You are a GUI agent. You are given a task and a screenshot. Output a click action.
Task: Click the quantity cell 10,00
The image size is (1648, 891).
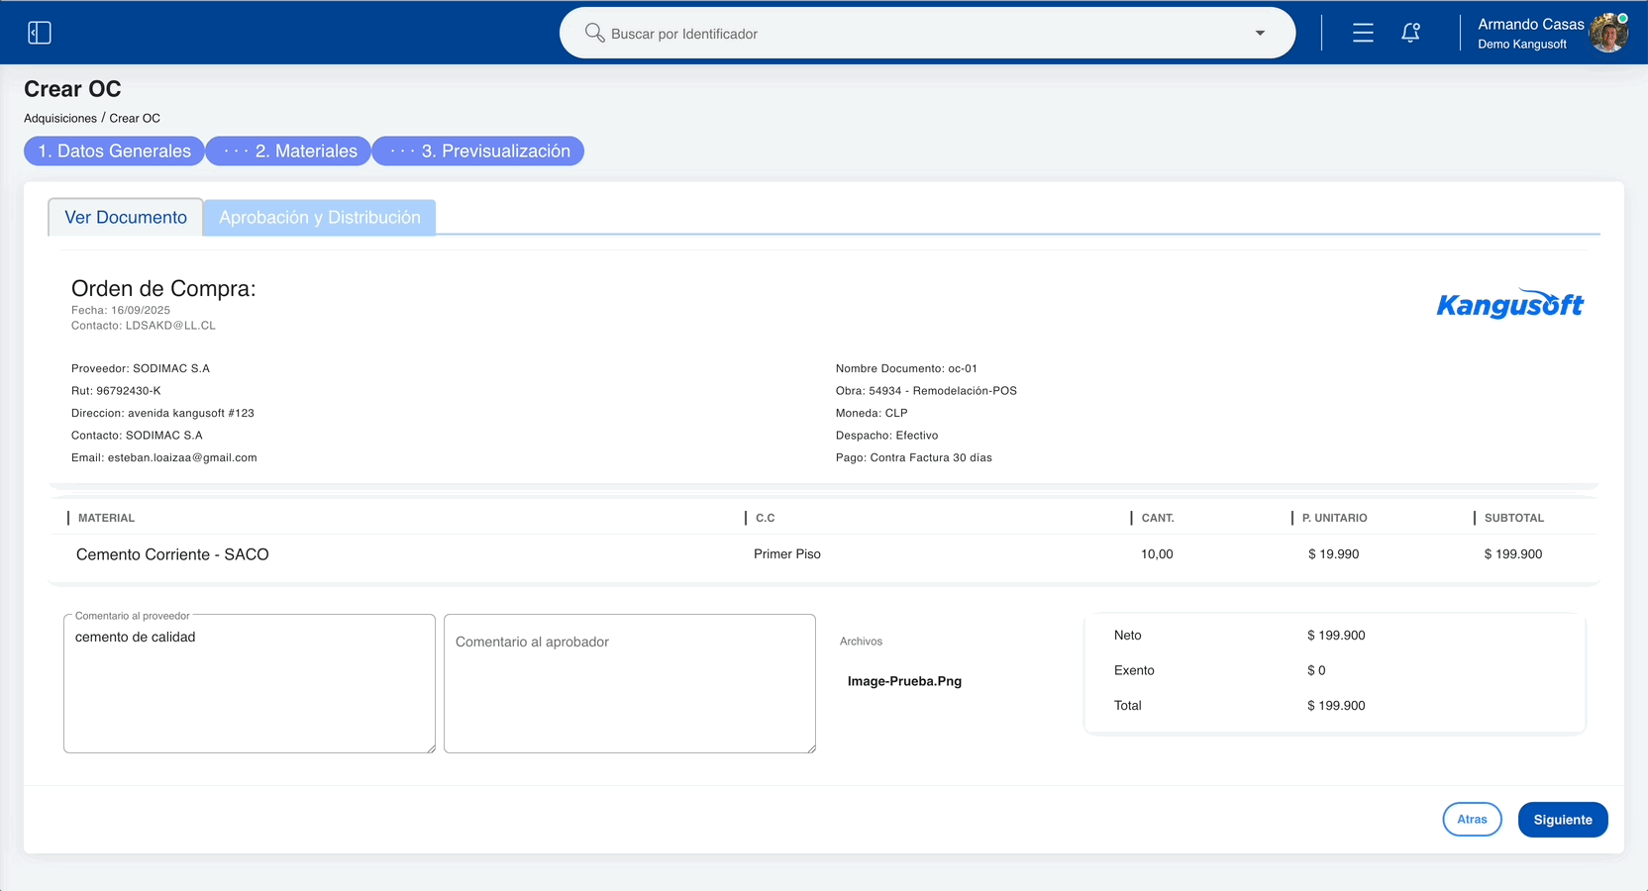(1157, 554)
